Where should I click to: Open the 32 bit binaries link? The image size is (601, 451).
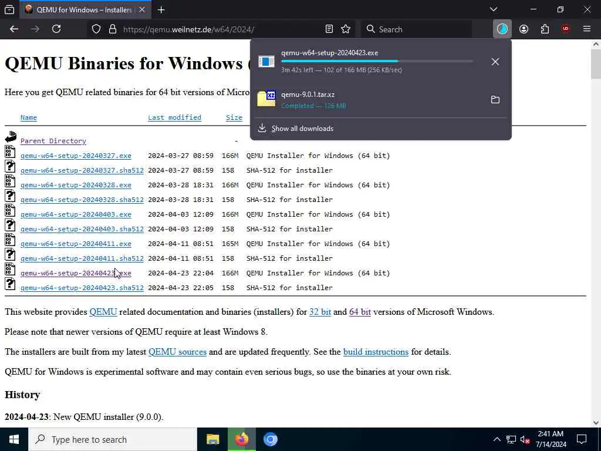[320, 312]
